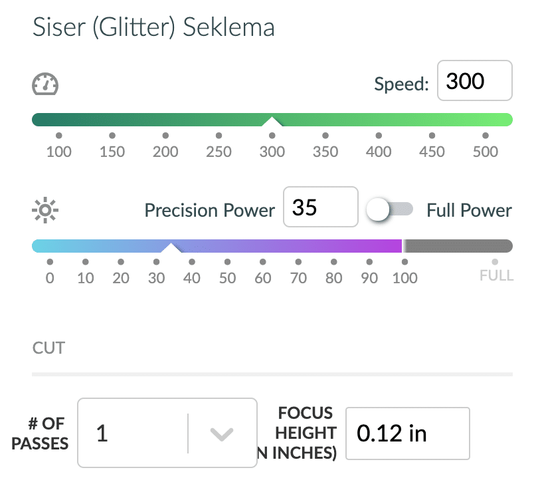538x496 pixels.
Task: Click the chevron arrow in passes selector
Action: coord(222,434)
